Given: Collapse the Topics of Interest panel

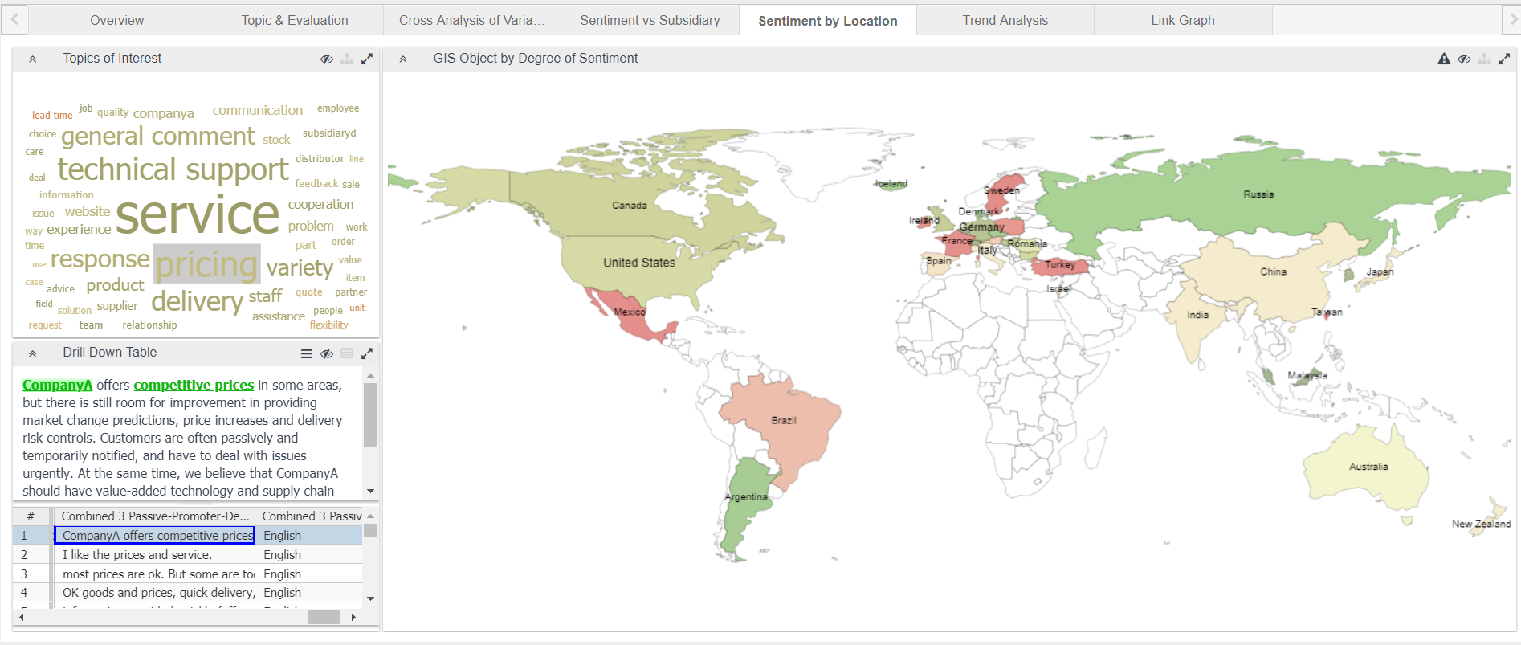Looking at the screenshot, I should click(33, 59).
